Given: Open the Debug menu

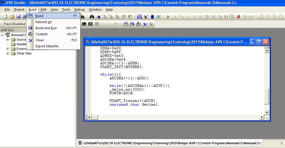Looking at the screenshot, I should click(79, 10).
